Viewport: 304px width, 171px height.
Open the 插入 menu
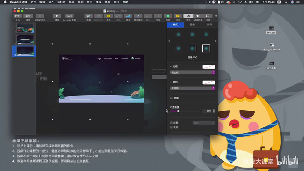tap(51, 2)
